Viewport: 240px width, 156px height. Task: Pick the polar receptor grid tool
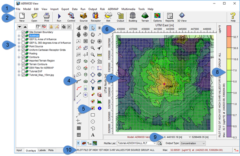pos(85,28)
